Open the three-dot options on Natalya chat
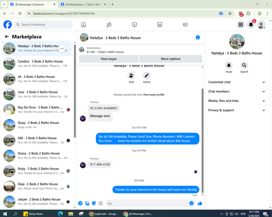 [x=62, y=49]
